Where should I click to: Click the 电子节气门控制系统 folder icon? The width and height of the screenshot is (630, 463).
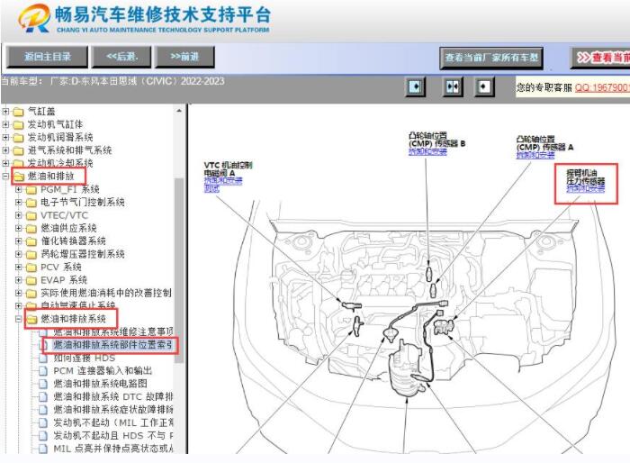point(31,203)
